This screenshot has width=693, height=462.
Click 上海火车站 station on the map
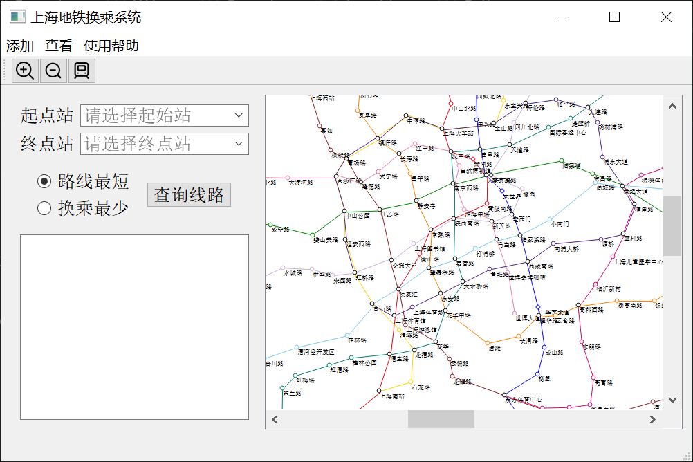(442, 129)
